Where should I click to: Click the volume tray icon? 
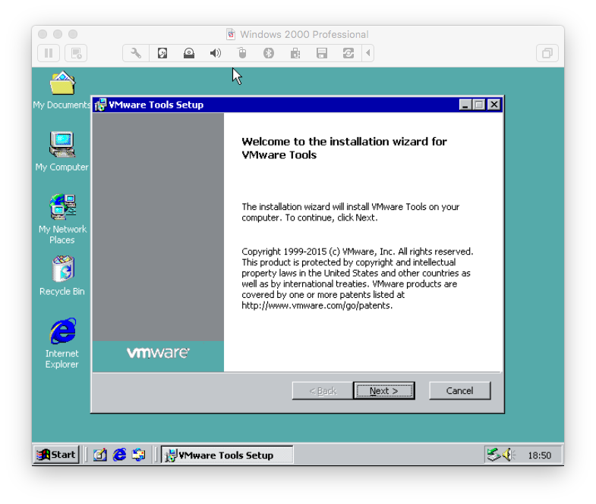[x=509, y=455]
